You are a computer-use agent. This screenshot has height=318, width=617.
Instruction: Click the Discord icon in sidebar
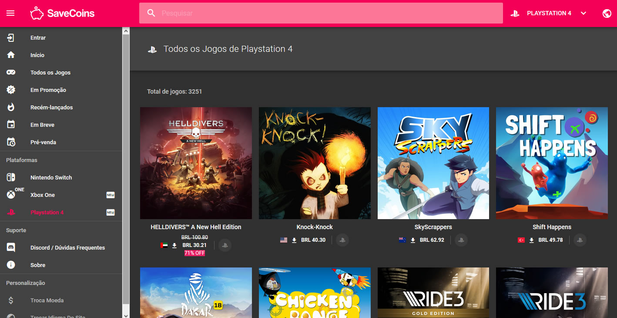pos(11,247)
